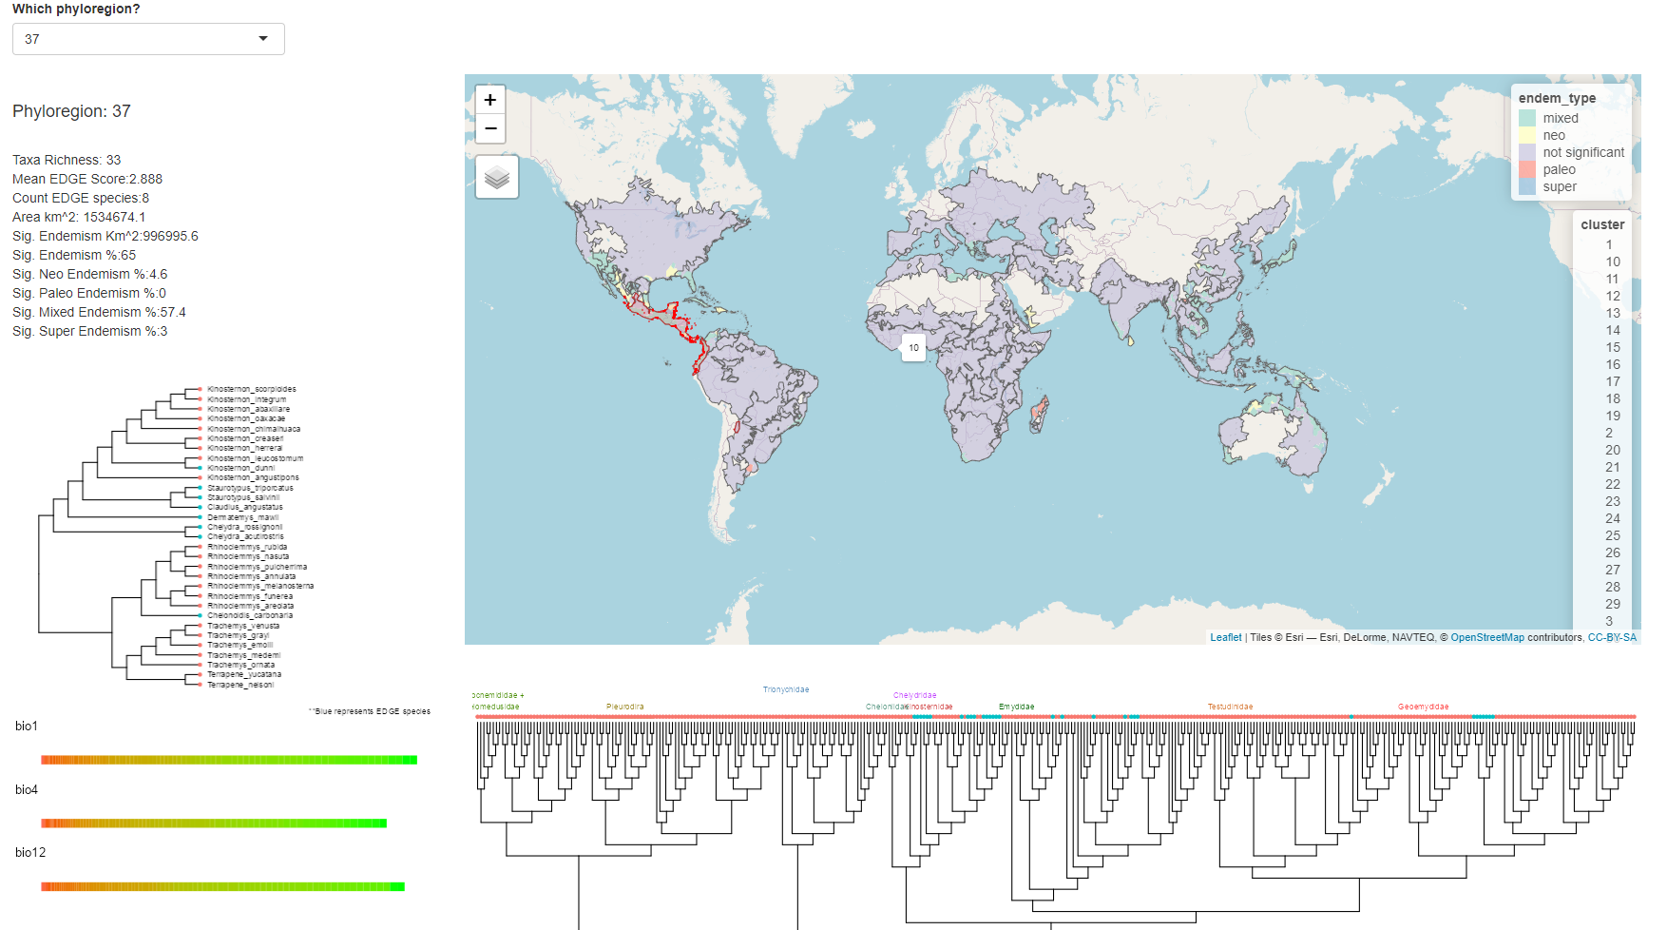Open the CC-BY-SA license link
The width and height of the screenshot is (1667, 930).
[1612, 637]
